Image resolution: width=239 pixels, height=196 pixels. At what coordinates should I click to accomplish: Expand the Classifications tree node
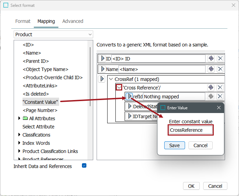point(19,135)
